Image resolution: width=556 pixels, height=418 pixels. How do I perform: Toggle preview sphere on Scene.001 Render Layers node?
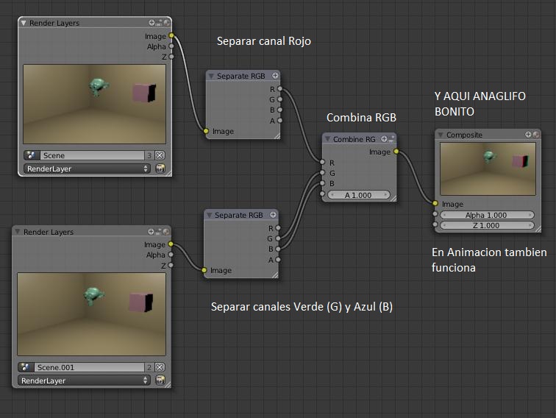point(165,232)
